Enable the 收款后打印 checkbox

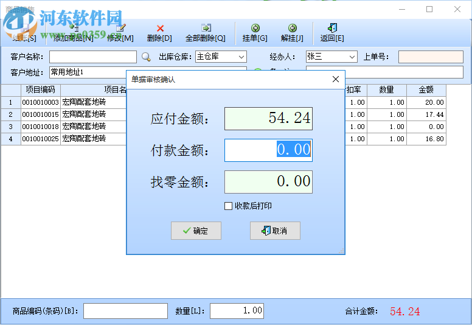(x=229, y=206)
